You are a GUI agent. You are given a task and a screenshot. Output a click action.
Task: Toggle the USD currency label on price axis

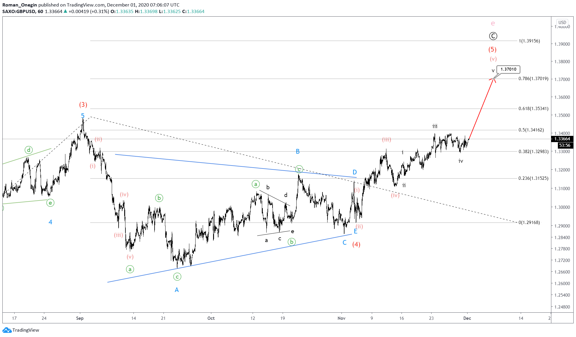(x=562, y=22)
